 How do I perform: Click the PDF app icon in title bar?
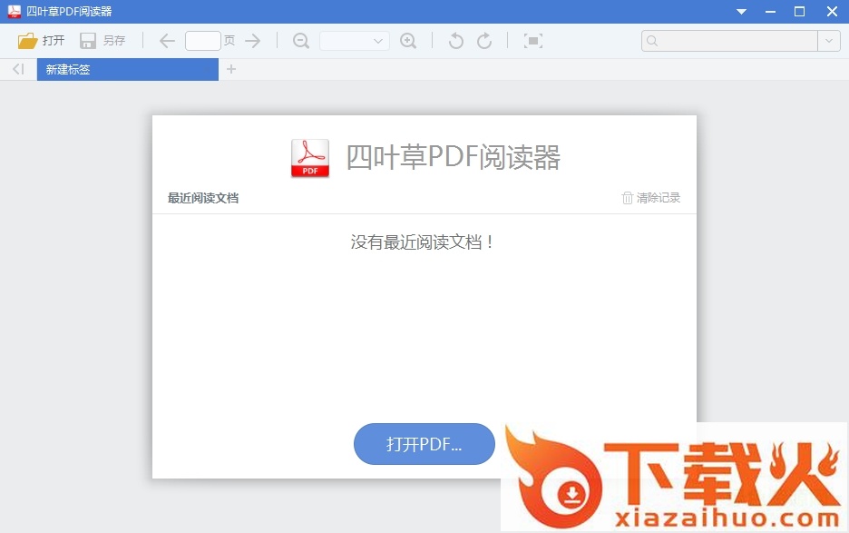(15, 12)
